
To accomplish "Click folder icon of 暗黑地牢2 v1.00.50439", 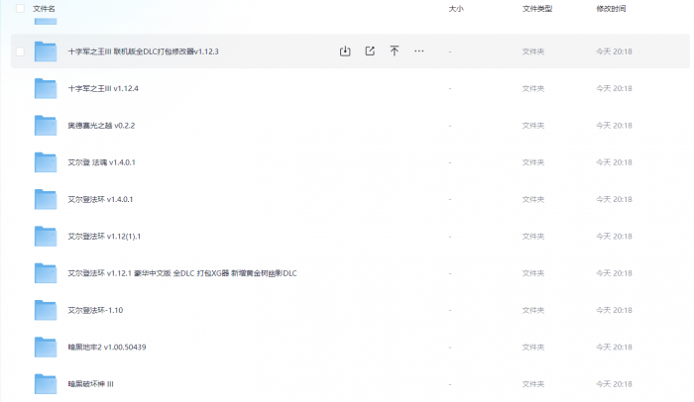I will [x=46, y=347].
